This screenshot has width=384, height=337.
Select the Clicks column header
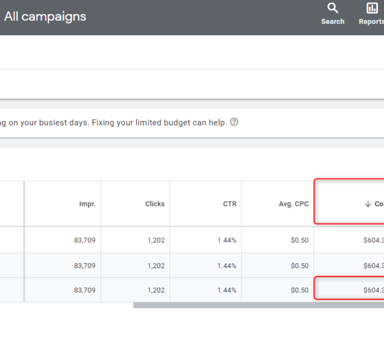click(155, 204)
